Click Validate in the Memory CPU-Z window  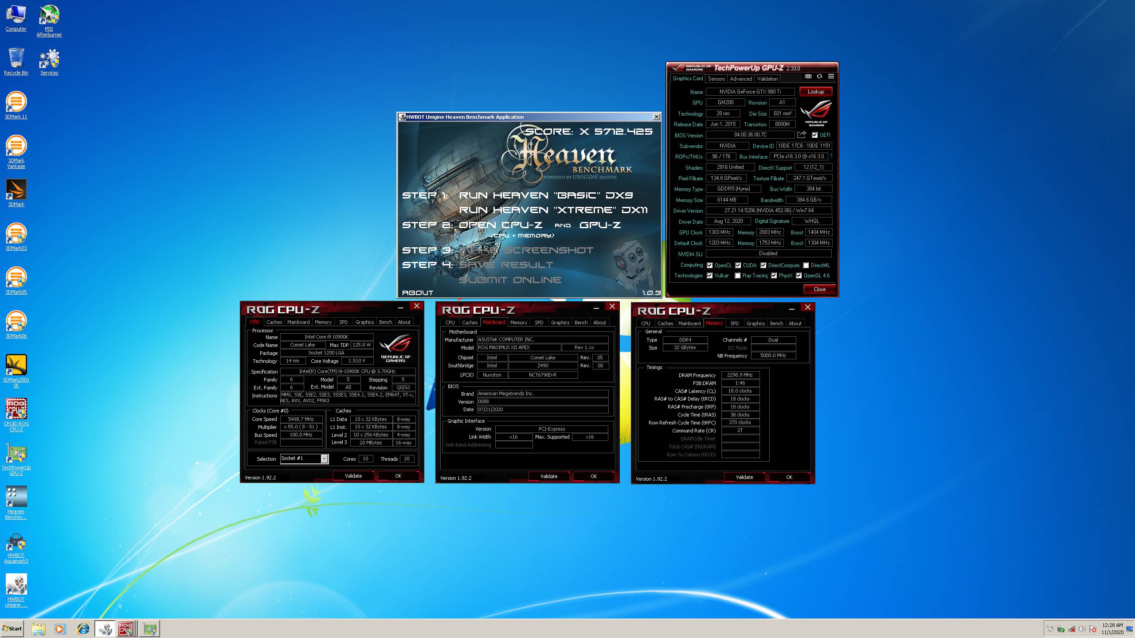744,477
